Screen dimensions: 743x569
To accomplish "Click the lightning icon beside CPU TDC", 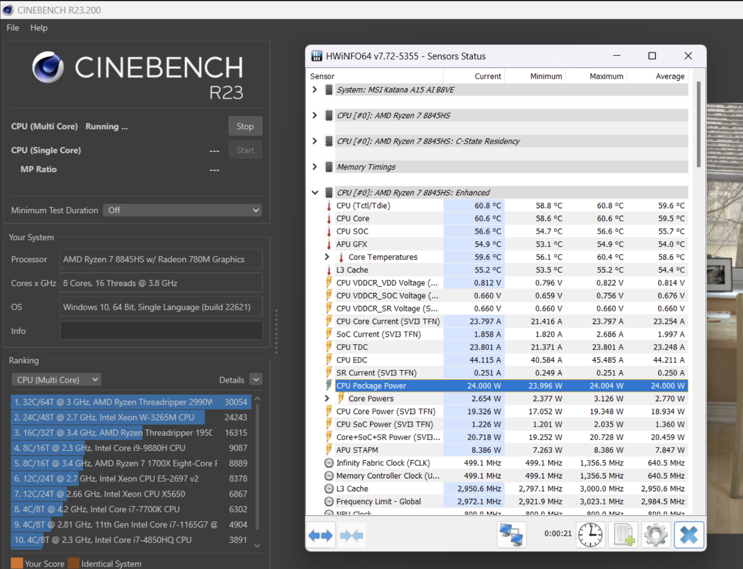I will (x=329, y=347).
